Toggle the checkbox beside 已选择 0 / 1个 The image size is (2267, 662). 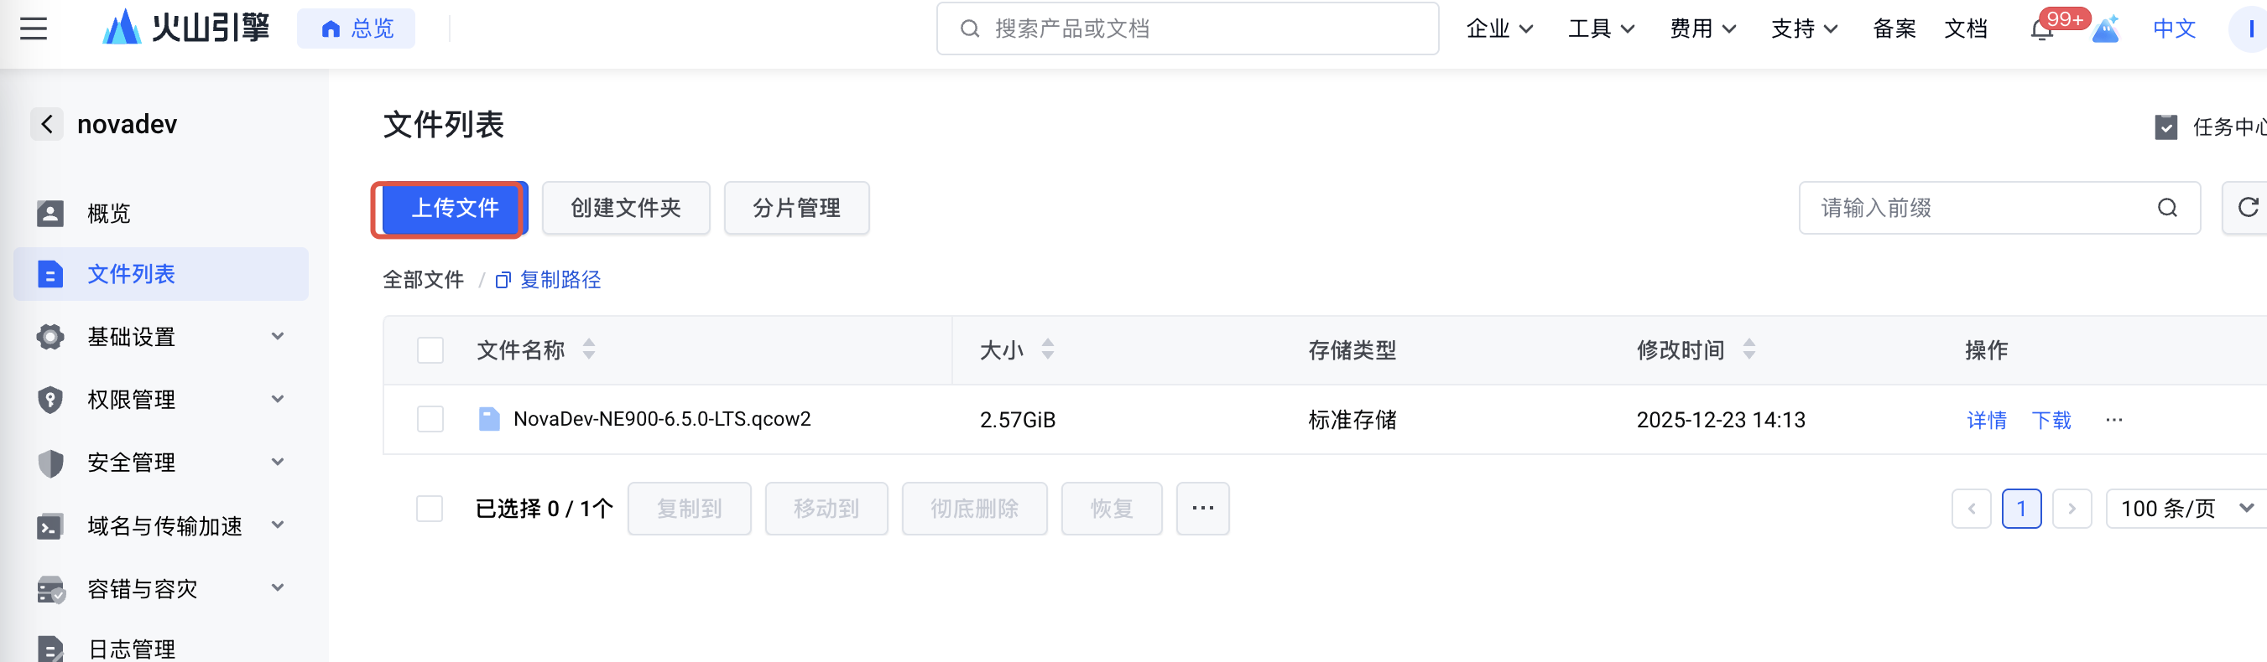[430, 509]
